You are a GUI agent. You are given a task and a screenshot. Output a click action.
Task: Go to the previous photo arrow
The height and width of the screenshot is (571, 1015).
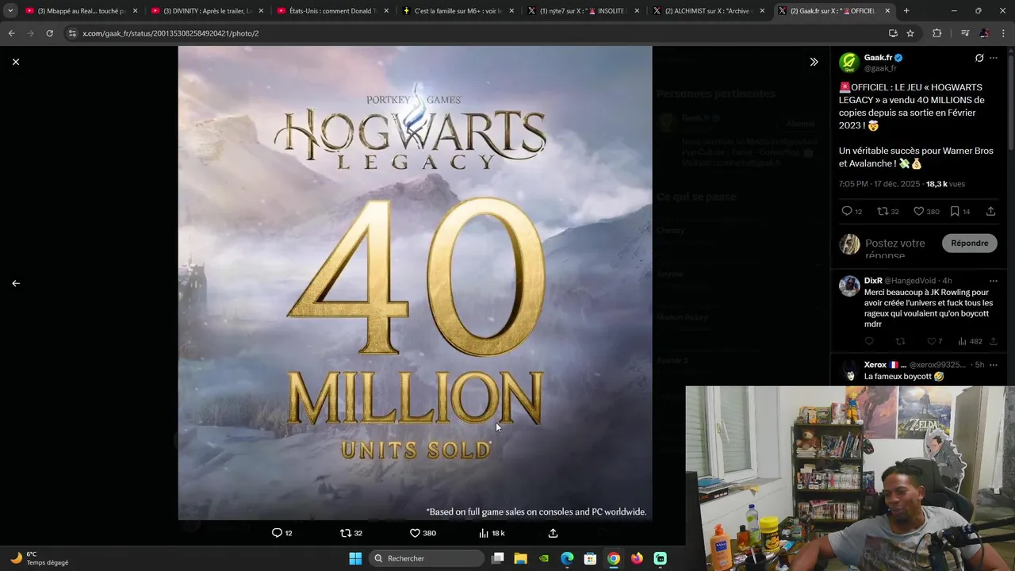point(16,283)
